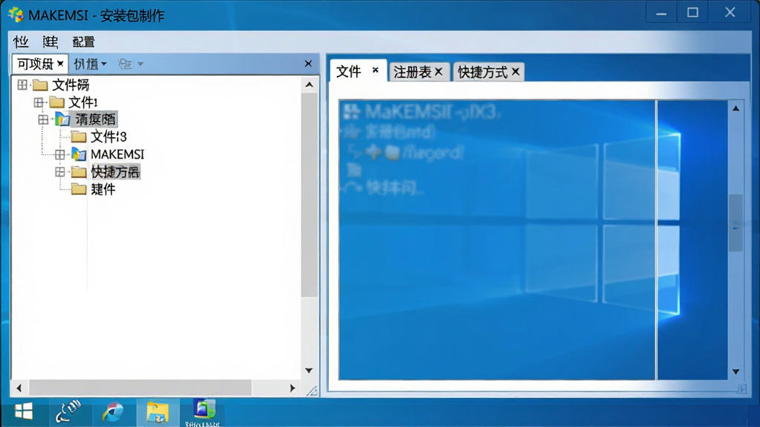Switch to the 注册表 tab
760x427 pixels.
click(412, 72)
